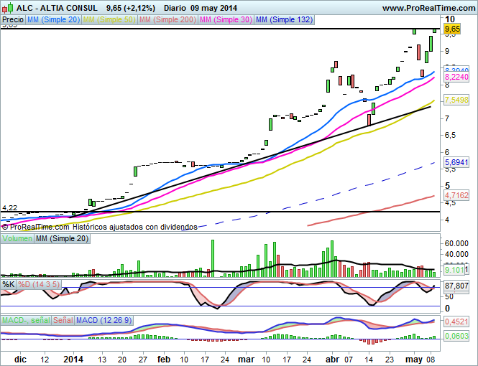Click the 4,7162 moving average value tag

pos(456,194)
